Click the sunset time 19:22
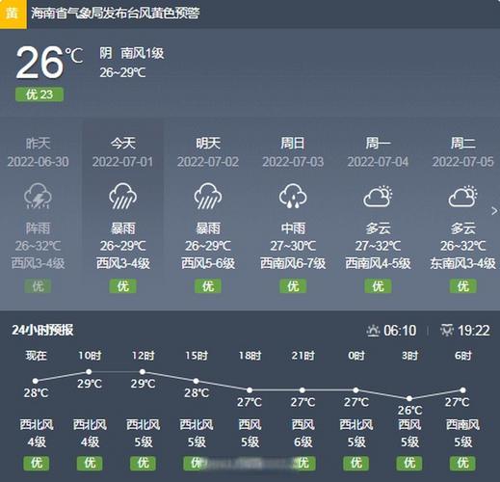The width and height of the screenshot is (500, 482). tap(474, 331)
